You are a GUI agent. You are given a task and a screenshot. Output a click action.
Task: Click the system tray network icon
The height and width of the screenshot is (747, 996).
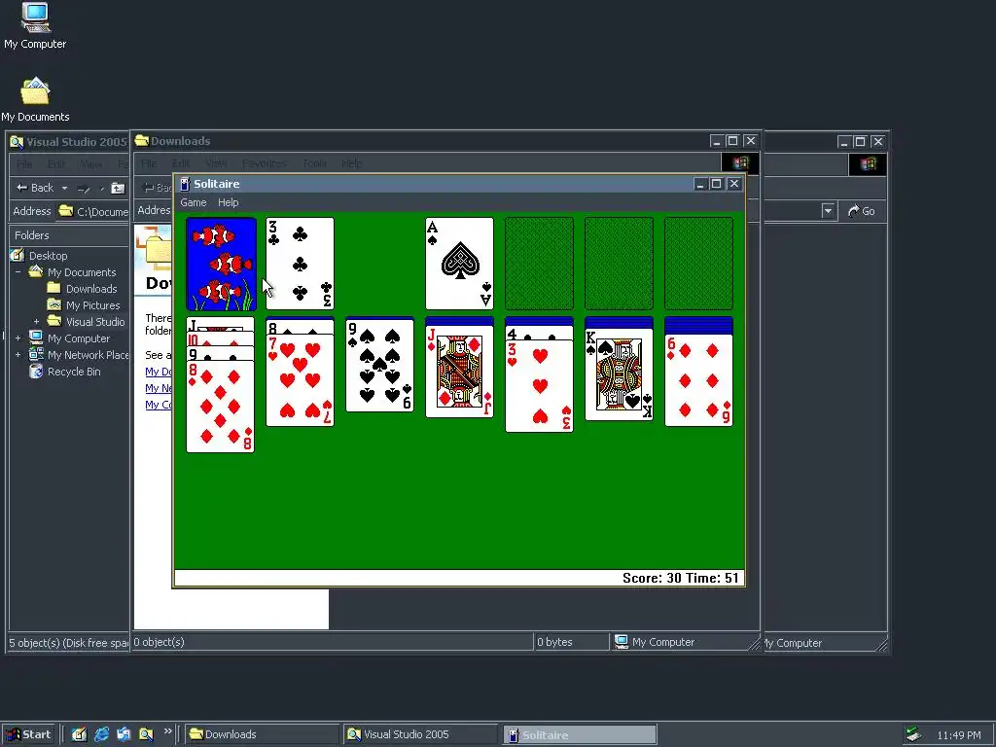tap(914, 734)
